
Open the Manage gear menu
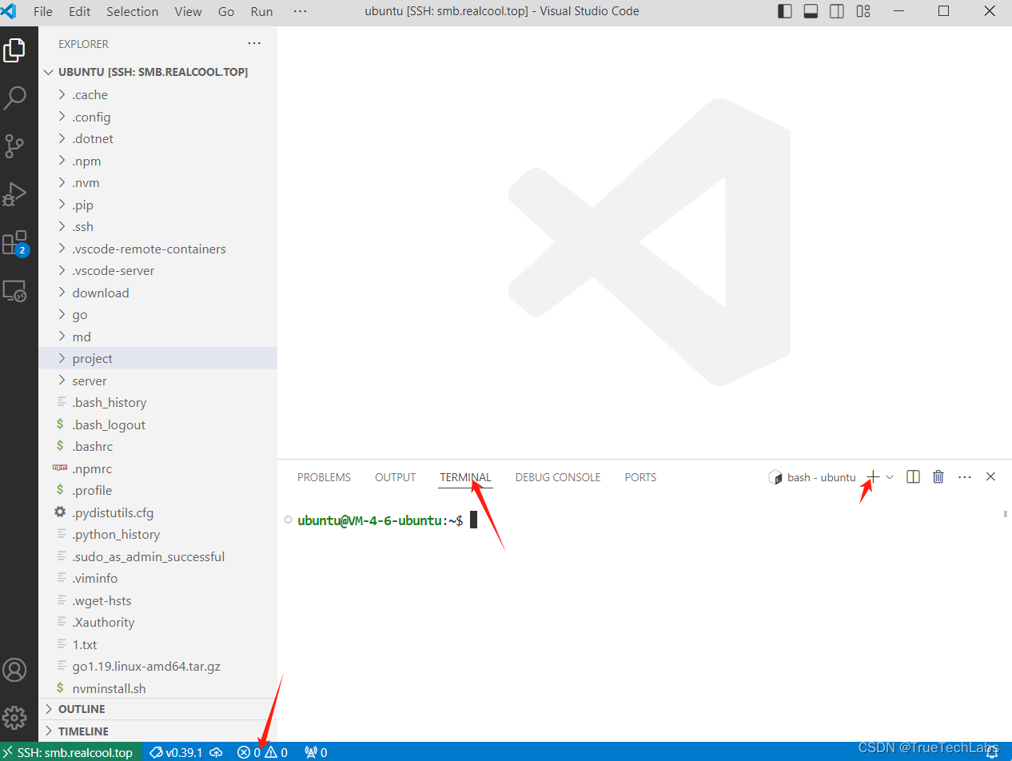tap(14, 716)
